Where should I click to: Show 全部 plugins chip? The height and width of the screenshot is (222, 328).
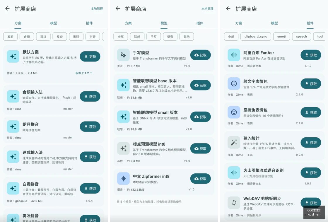pos(231,37)
